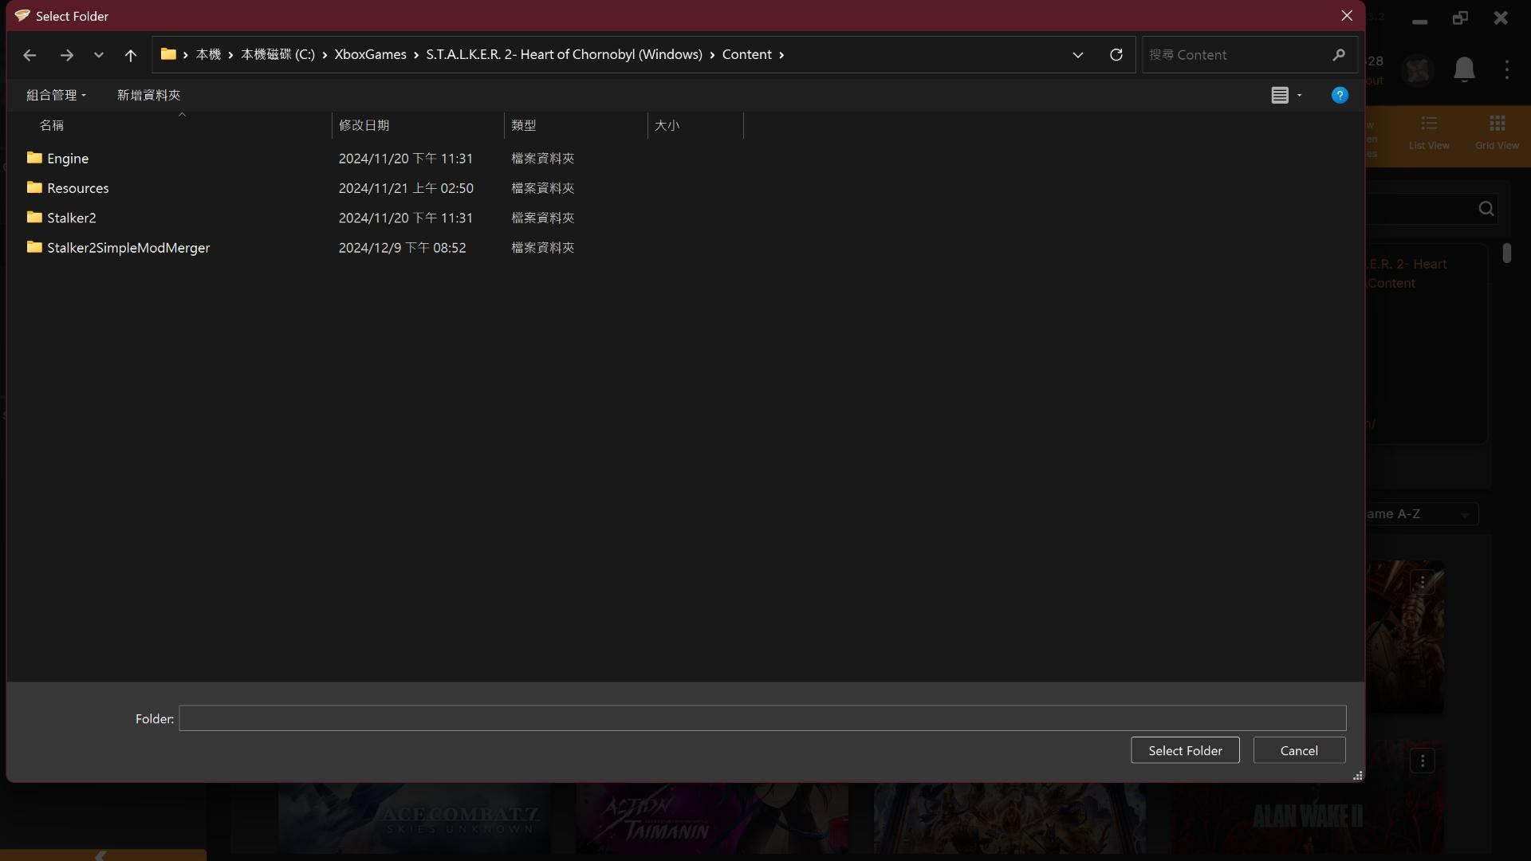Click the search magnifier in the launcher

click(x=1486, y=208)
